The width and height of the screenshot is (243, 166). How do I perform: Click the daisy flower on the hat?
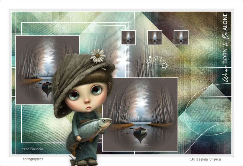coord(98,55)
